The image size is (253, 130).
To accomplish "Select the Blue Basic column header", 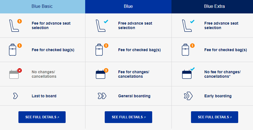I will coord(42,7).
